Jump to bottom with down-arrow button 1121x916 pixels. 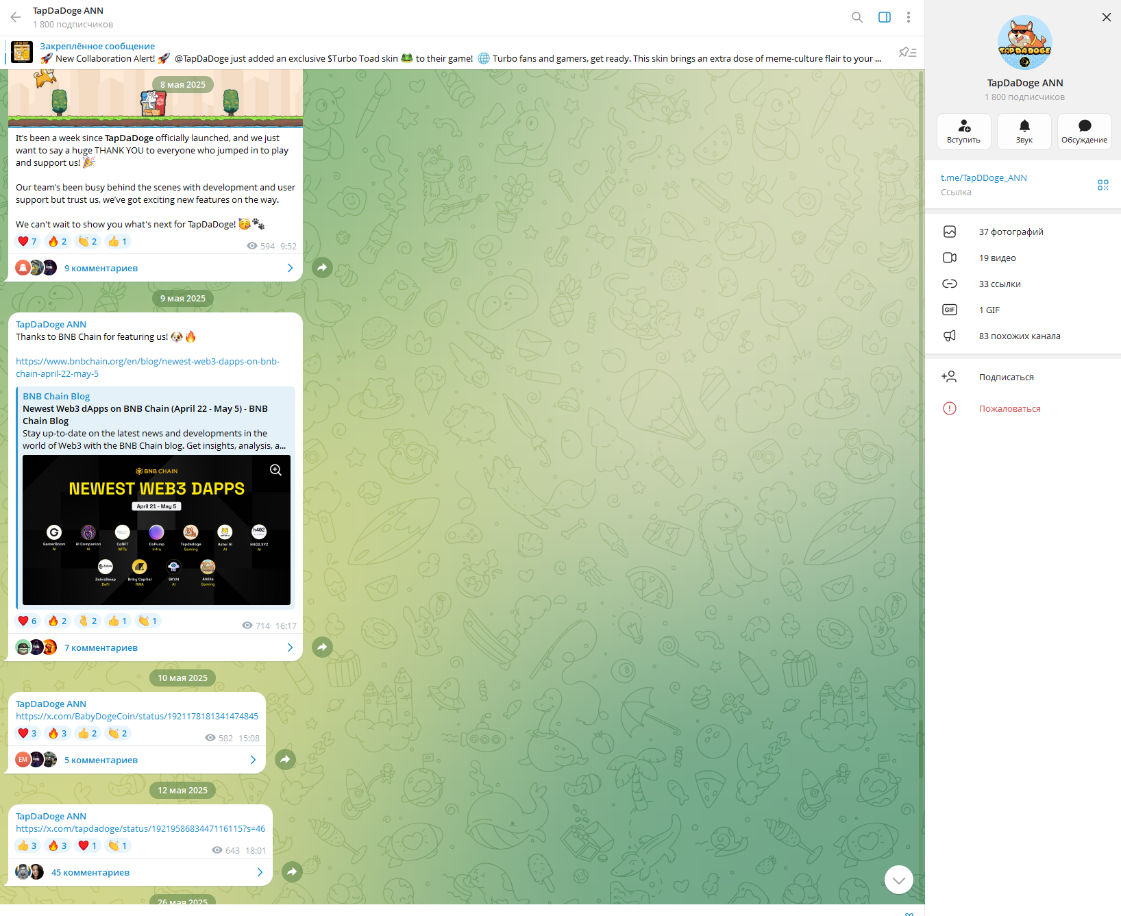coord(899,880)
